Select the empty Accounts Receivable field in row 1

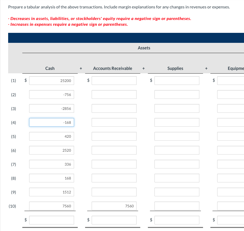click(x=114, y=80)
